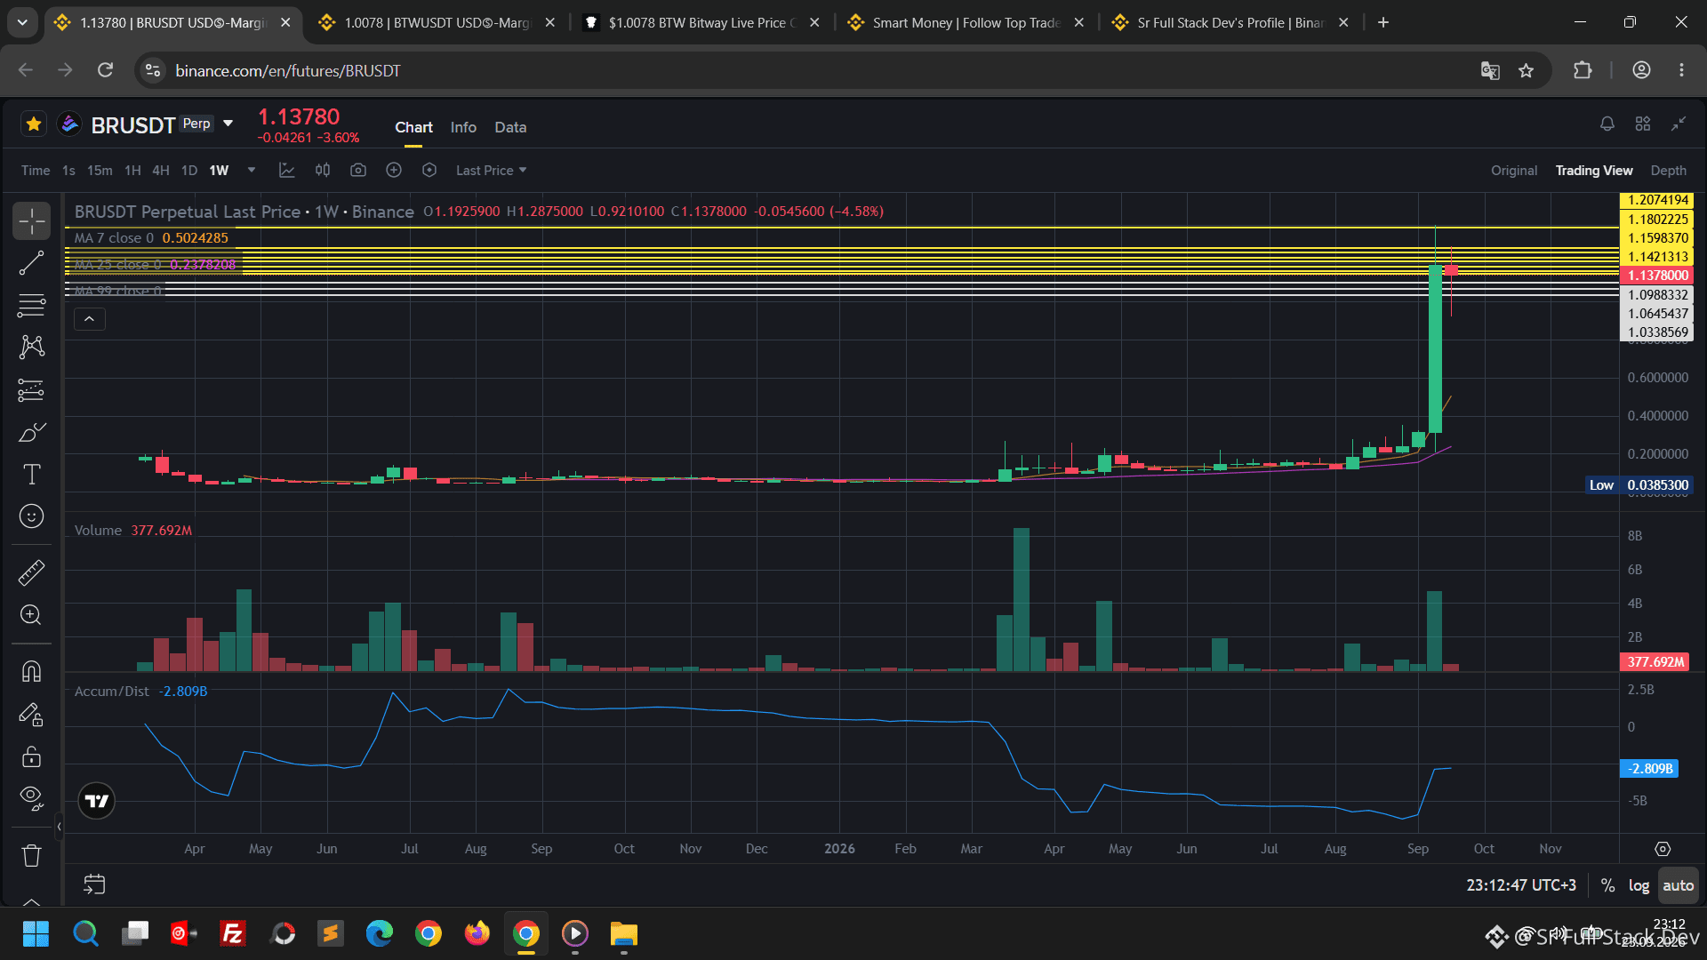The height and width of the screenshot is (960, 1707).
Task: Toggle auto scale button
Action: click(1678, 885)
